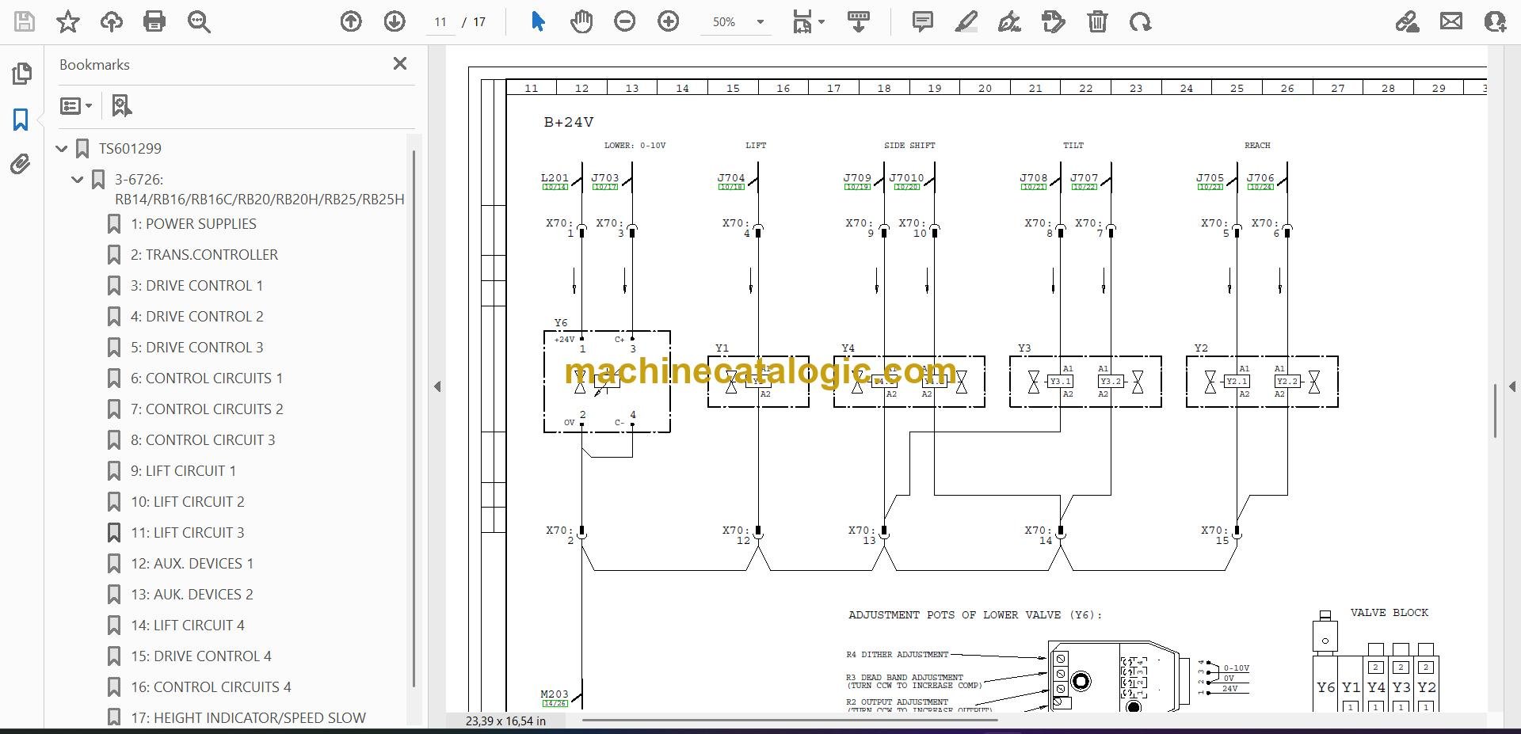Open bookmark 3: DRIVE CONTROL 1
Image resolution: width=1521 pixels, height=734 pixels.
coord(196,286)
